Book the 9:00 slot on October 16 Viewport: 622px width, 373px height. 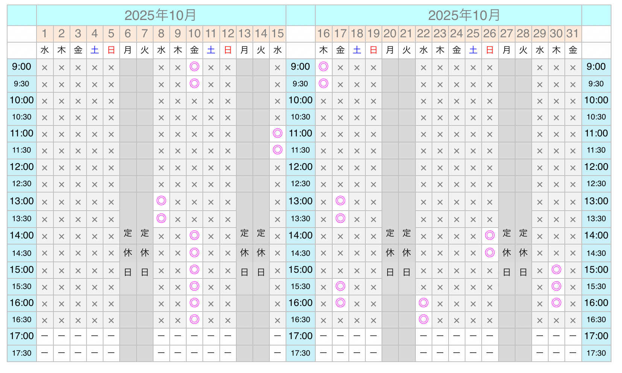323,67
